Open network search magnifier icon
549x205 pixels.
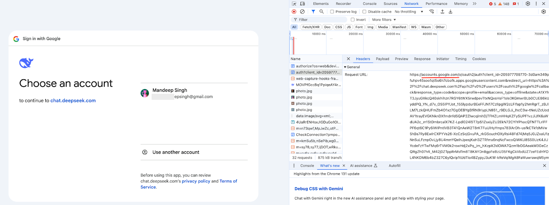tap(322, 12)
